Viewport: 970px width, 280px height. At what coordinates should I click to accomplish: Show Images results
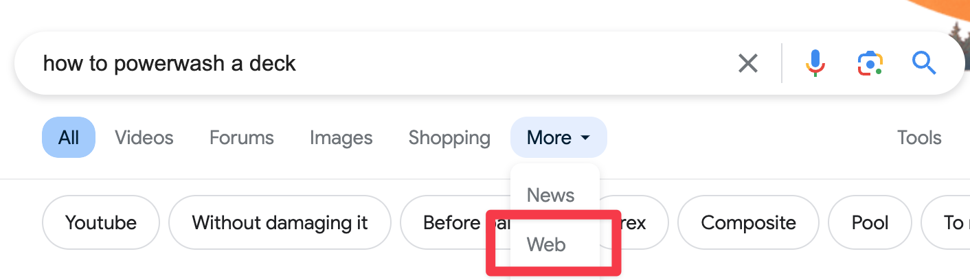click(x=341, y=138)
